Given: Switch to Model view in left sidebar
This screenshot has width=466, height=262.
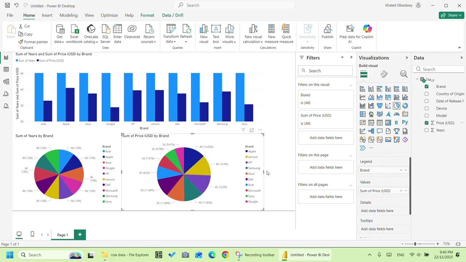Looking at the screenshot, I should click(x=6, y=82).
